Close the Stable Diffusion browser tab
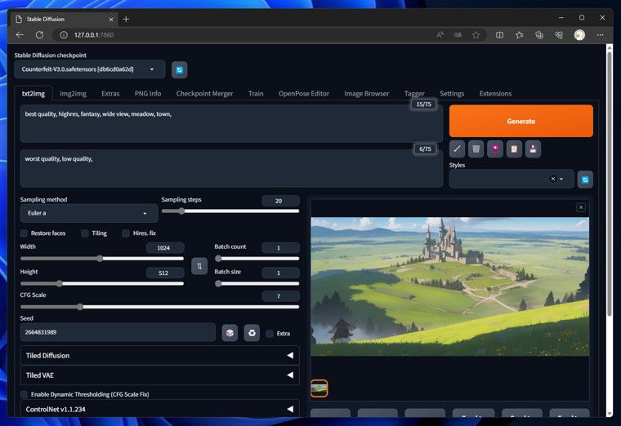Screen dimensions: 621x426 [x=111, y=19]
